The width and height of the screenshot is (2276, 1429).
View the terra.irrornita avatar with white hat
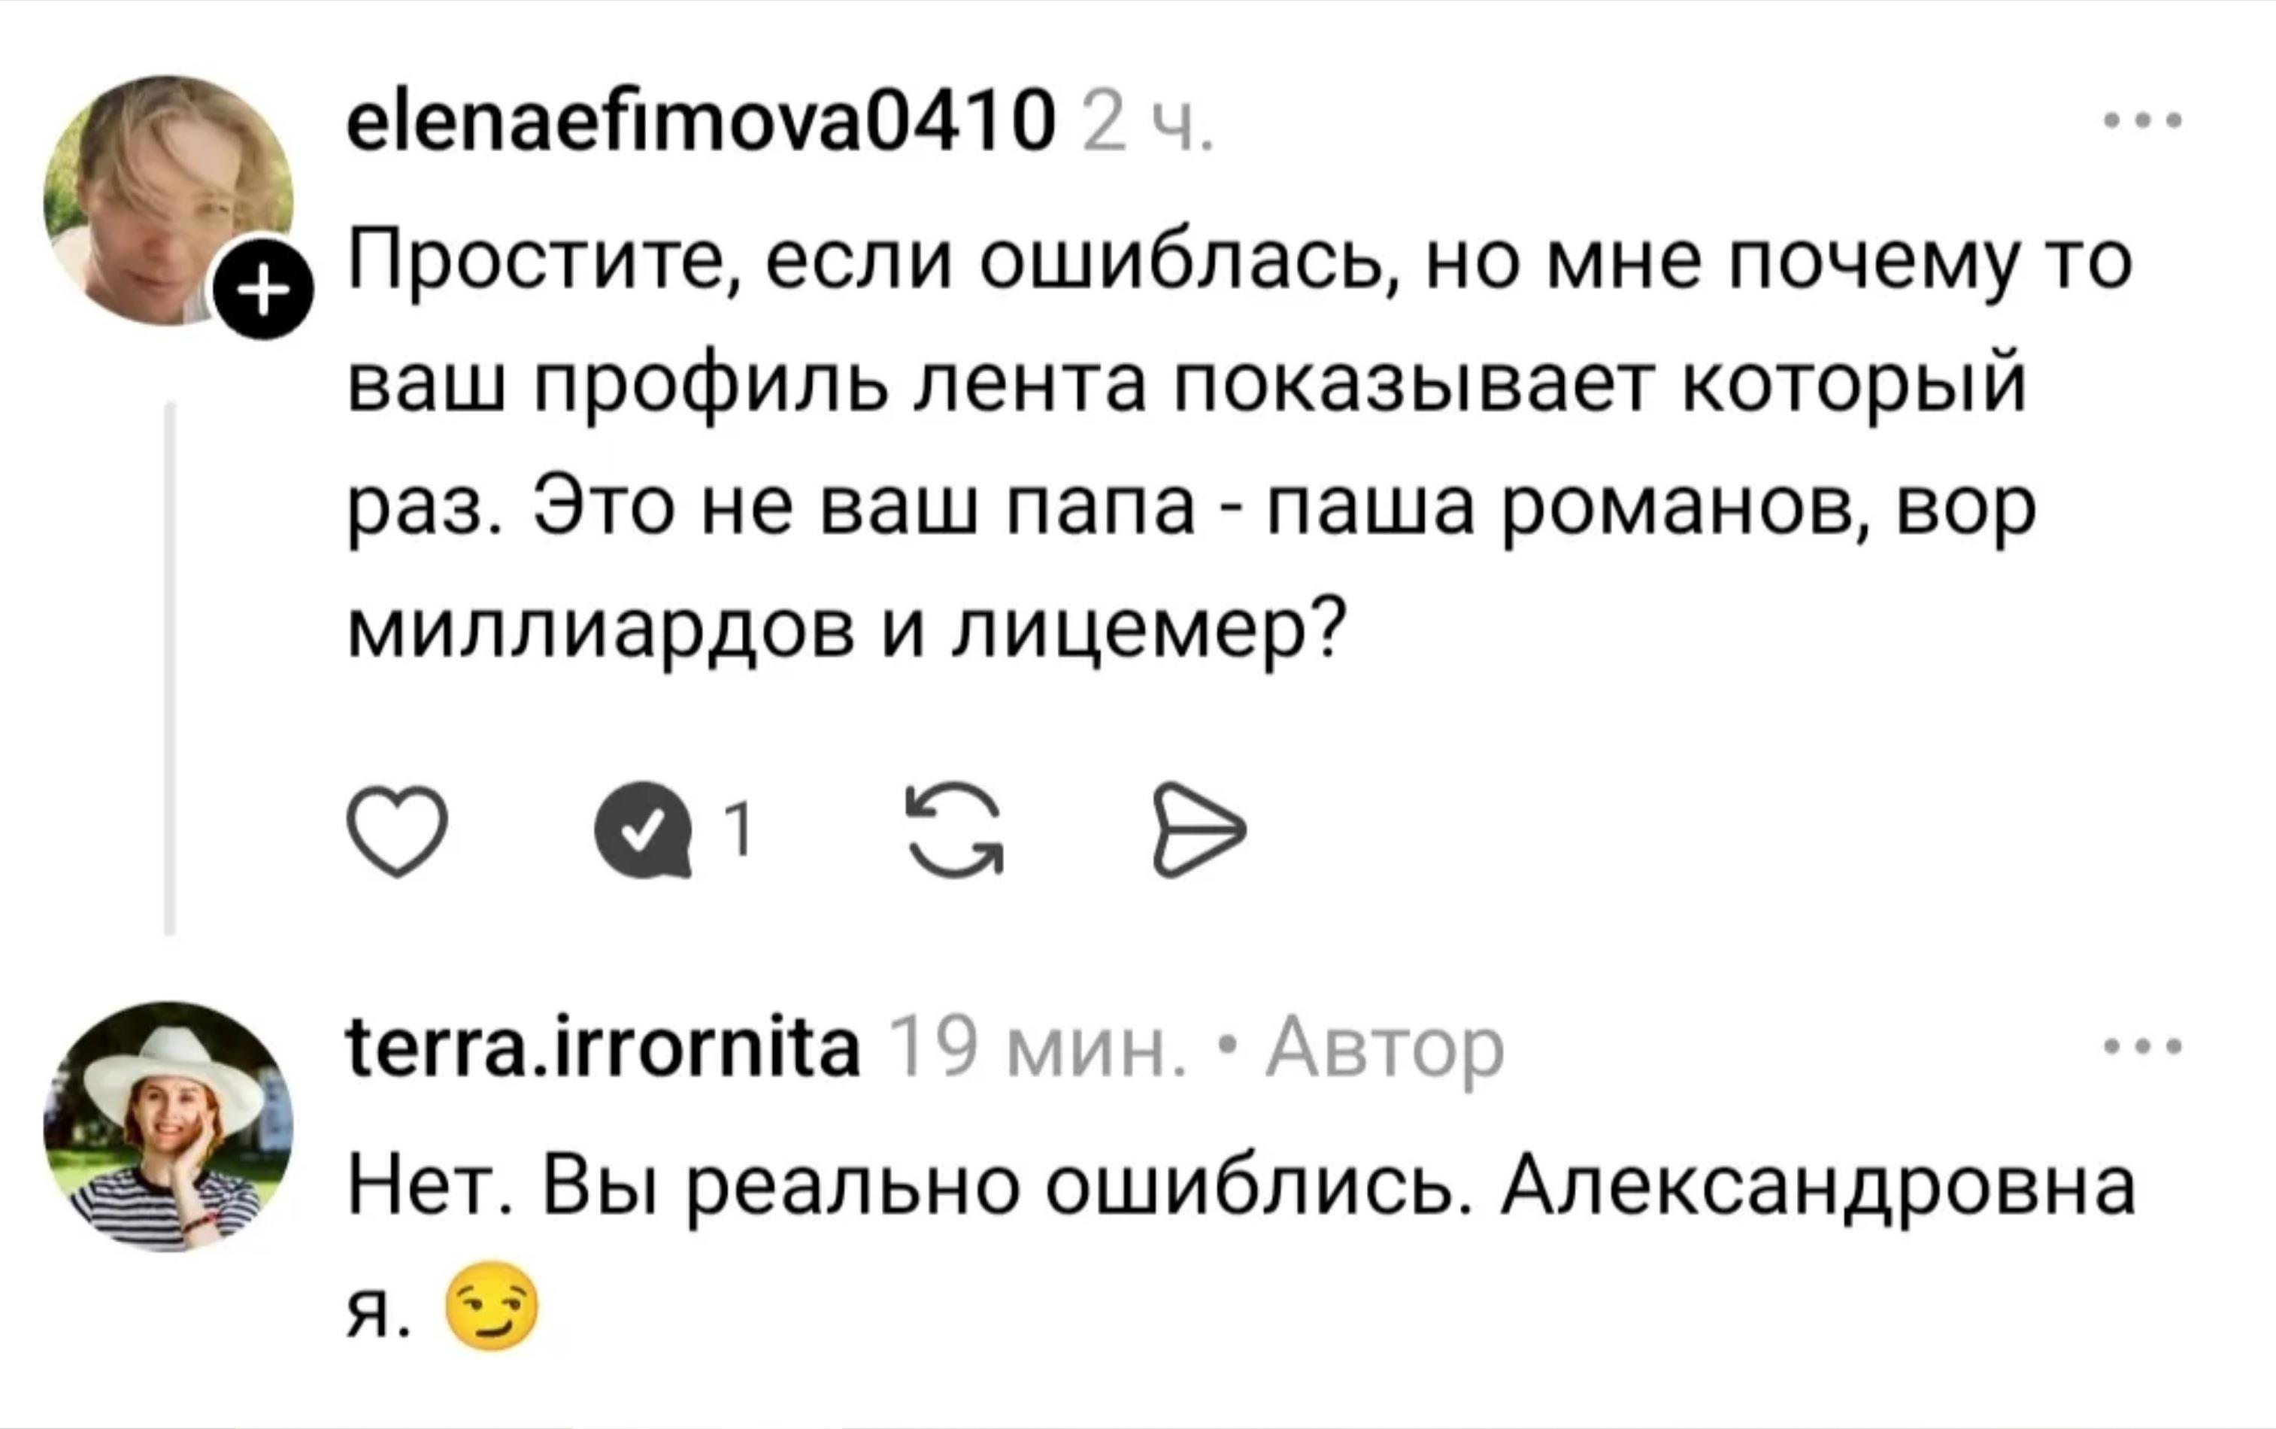coord(168,1127)
